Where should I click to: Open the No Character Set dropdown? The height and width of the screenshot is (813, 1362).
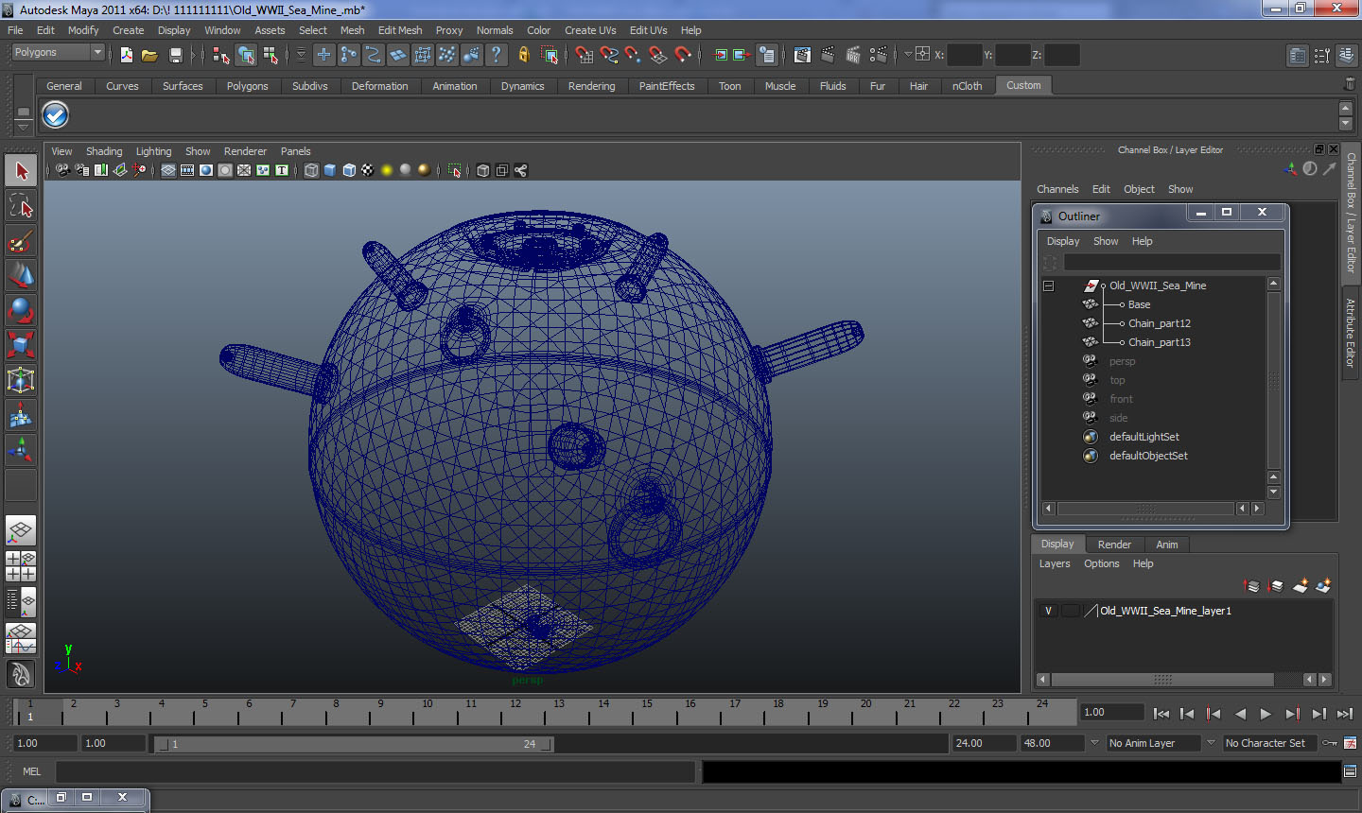(x=1271, y=743)
